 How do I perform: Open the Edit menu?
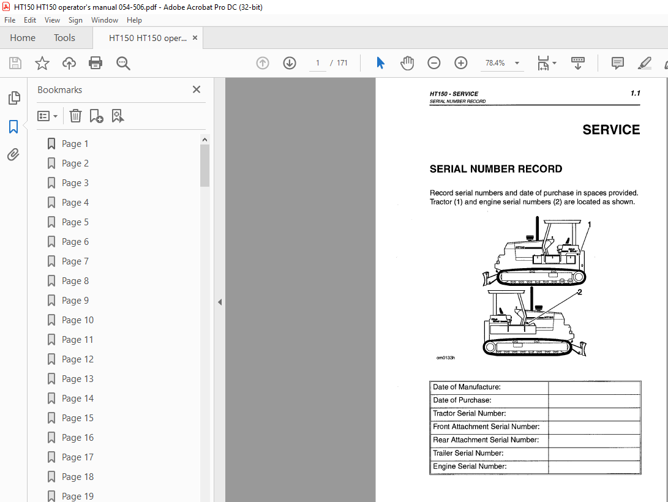(x=30, y=20)
